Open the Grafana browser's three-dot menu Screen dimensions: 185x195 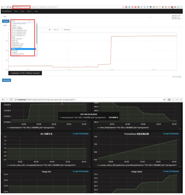click(x=181, y=100)
